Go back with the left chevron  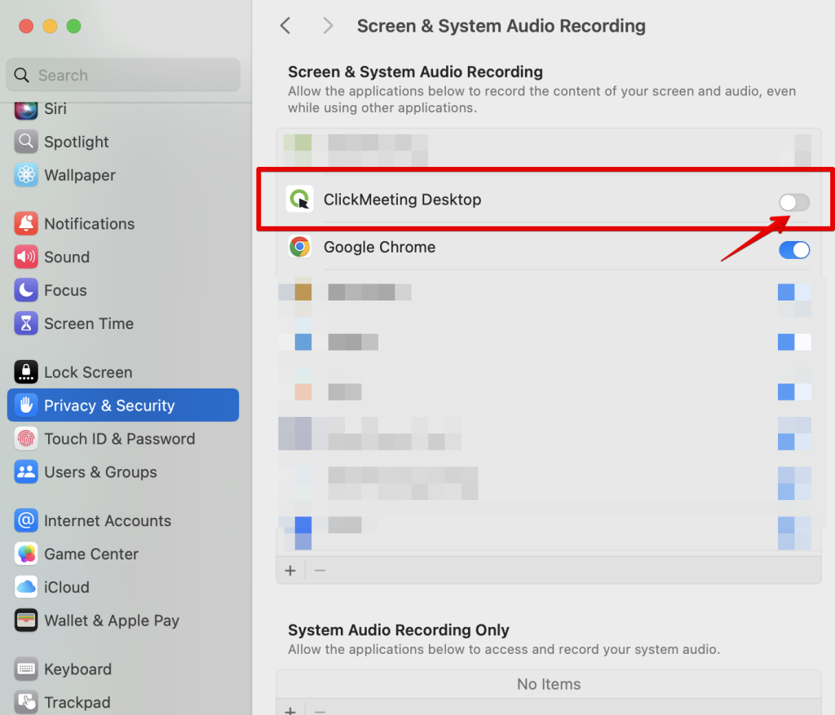(x=285, y=25)
